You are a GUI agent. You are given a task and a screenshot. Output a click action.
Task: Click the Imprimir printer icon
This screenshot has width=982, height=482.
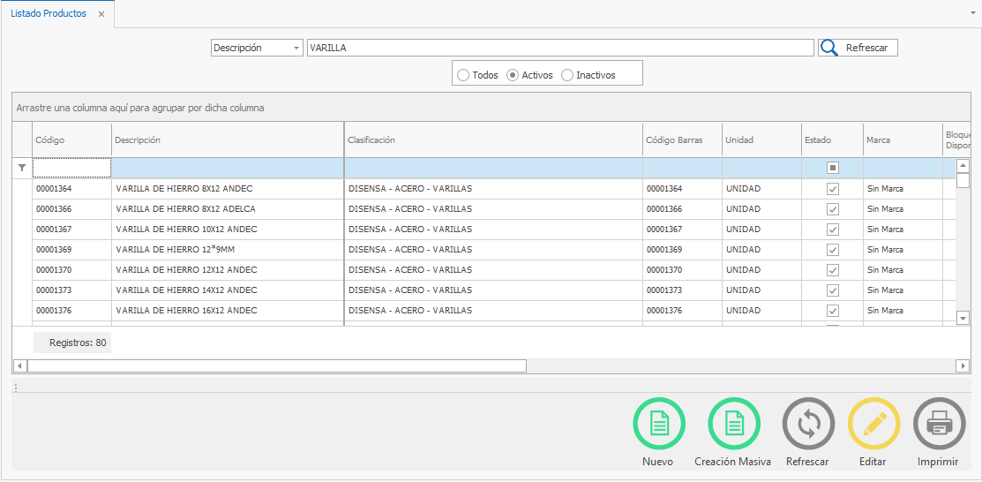[939, 424]
